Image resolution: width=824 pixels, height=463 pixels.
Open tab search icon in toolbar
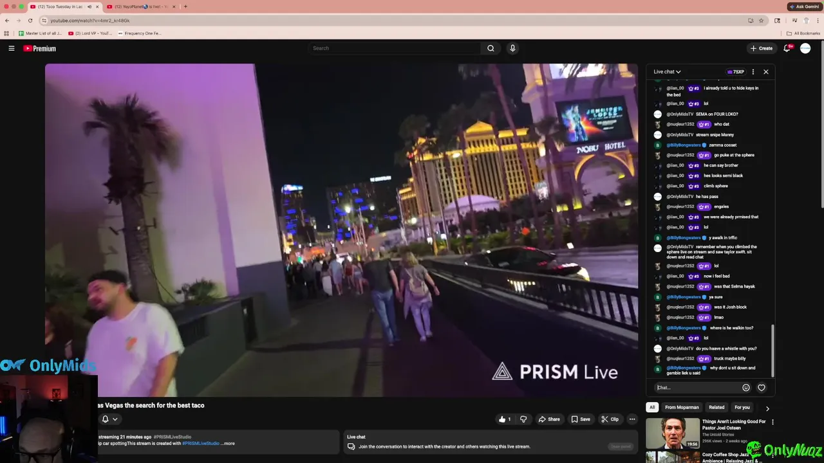pyautogui.click(x=778, y=21)
